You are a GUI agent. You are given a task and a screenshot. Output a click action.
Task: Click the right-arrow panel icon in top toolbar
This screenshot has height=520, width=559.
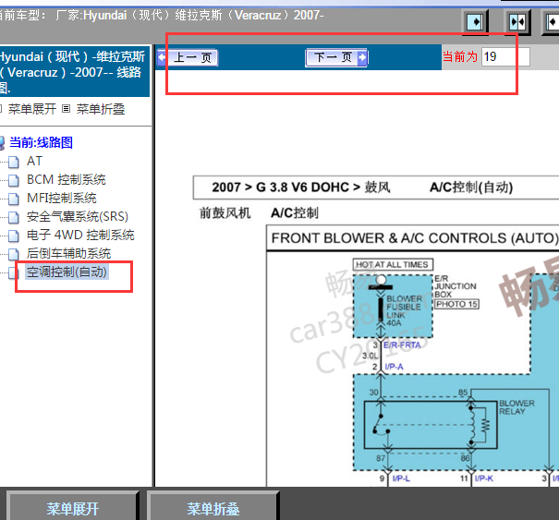coord(475,22)
